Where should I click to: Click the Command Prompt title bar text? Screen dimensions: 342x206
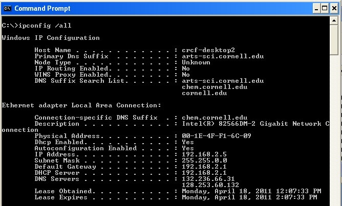tap(42, 9)
